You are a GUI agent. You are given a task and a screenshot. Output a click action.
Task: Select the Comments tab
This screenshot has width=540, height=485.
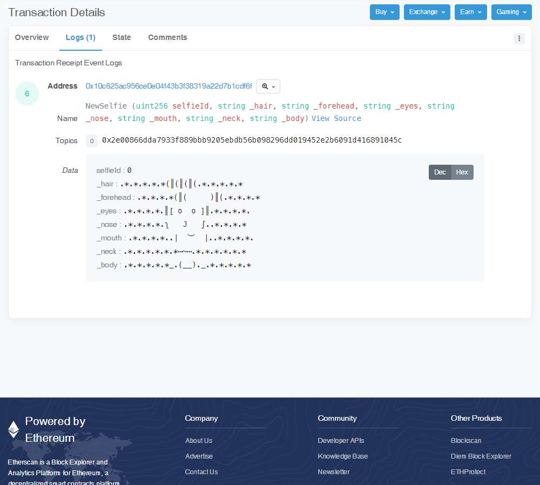[167, 37]
